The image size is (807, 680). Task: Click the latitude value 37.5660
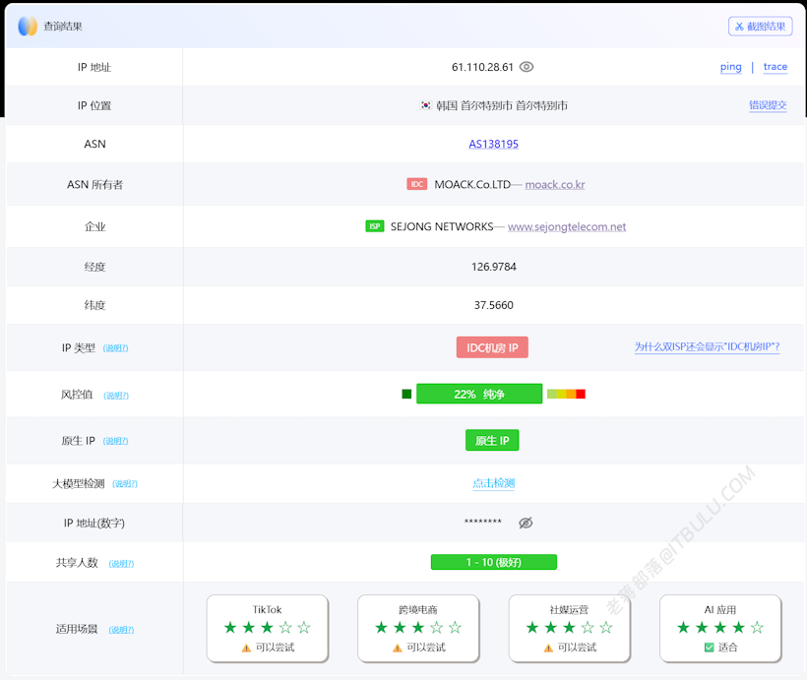(x=494, y=305)
